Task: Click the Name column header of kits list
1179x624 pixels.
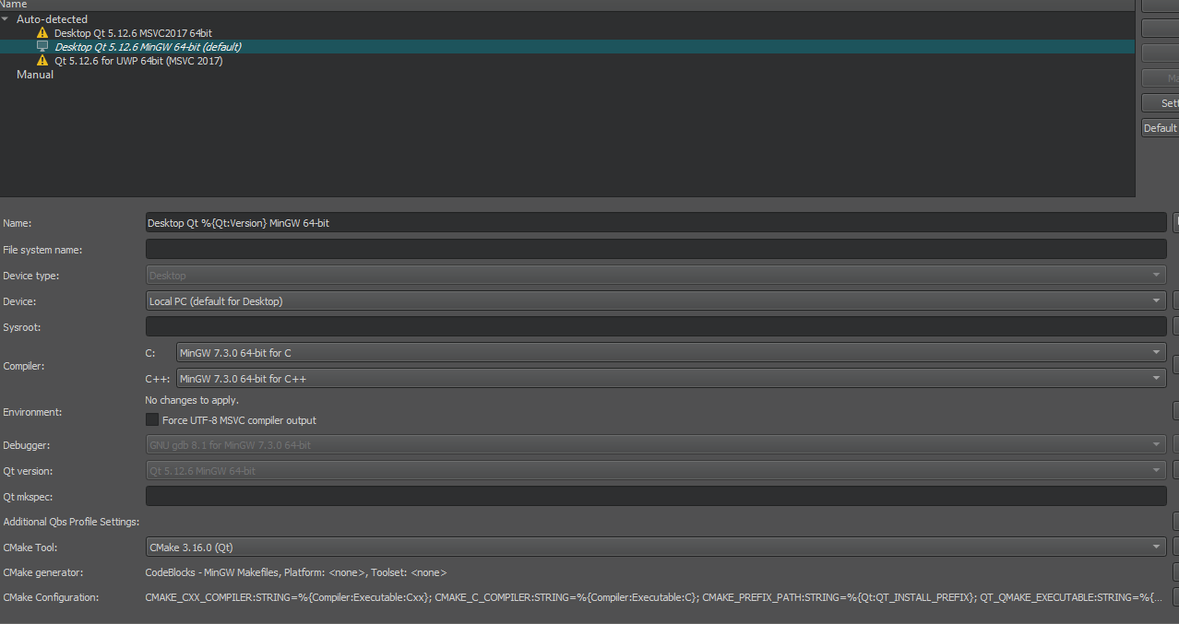Action: click(14, 5)
